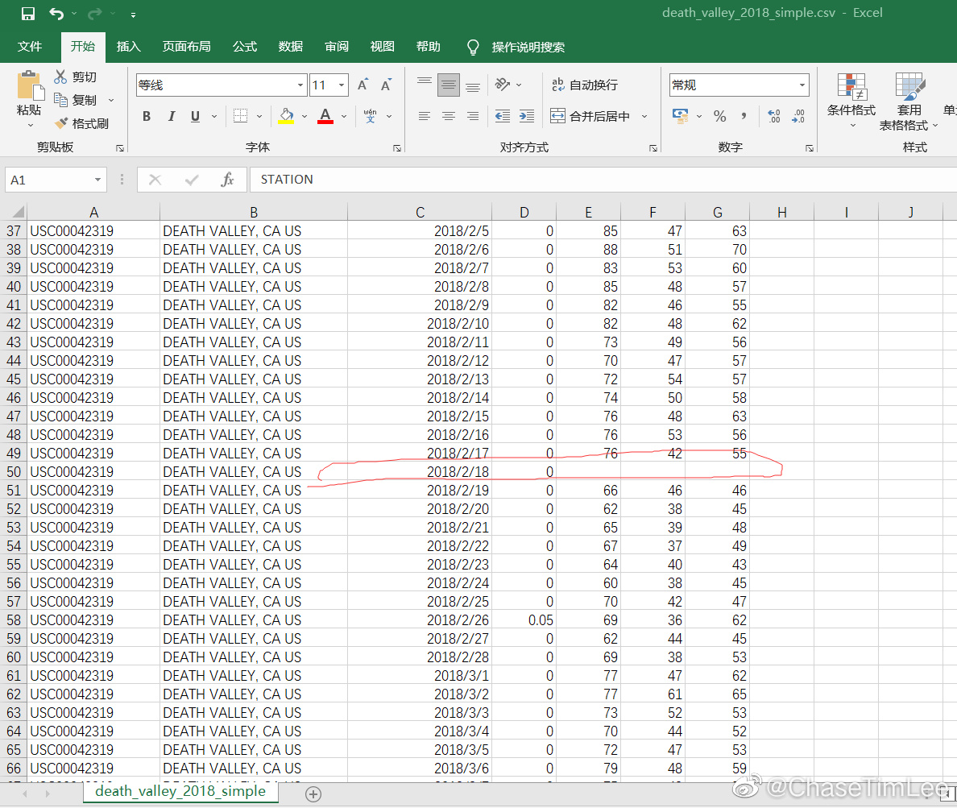Switch to the Review (审阅) tab
957x808 pixels.
click(x=337, y=47)
